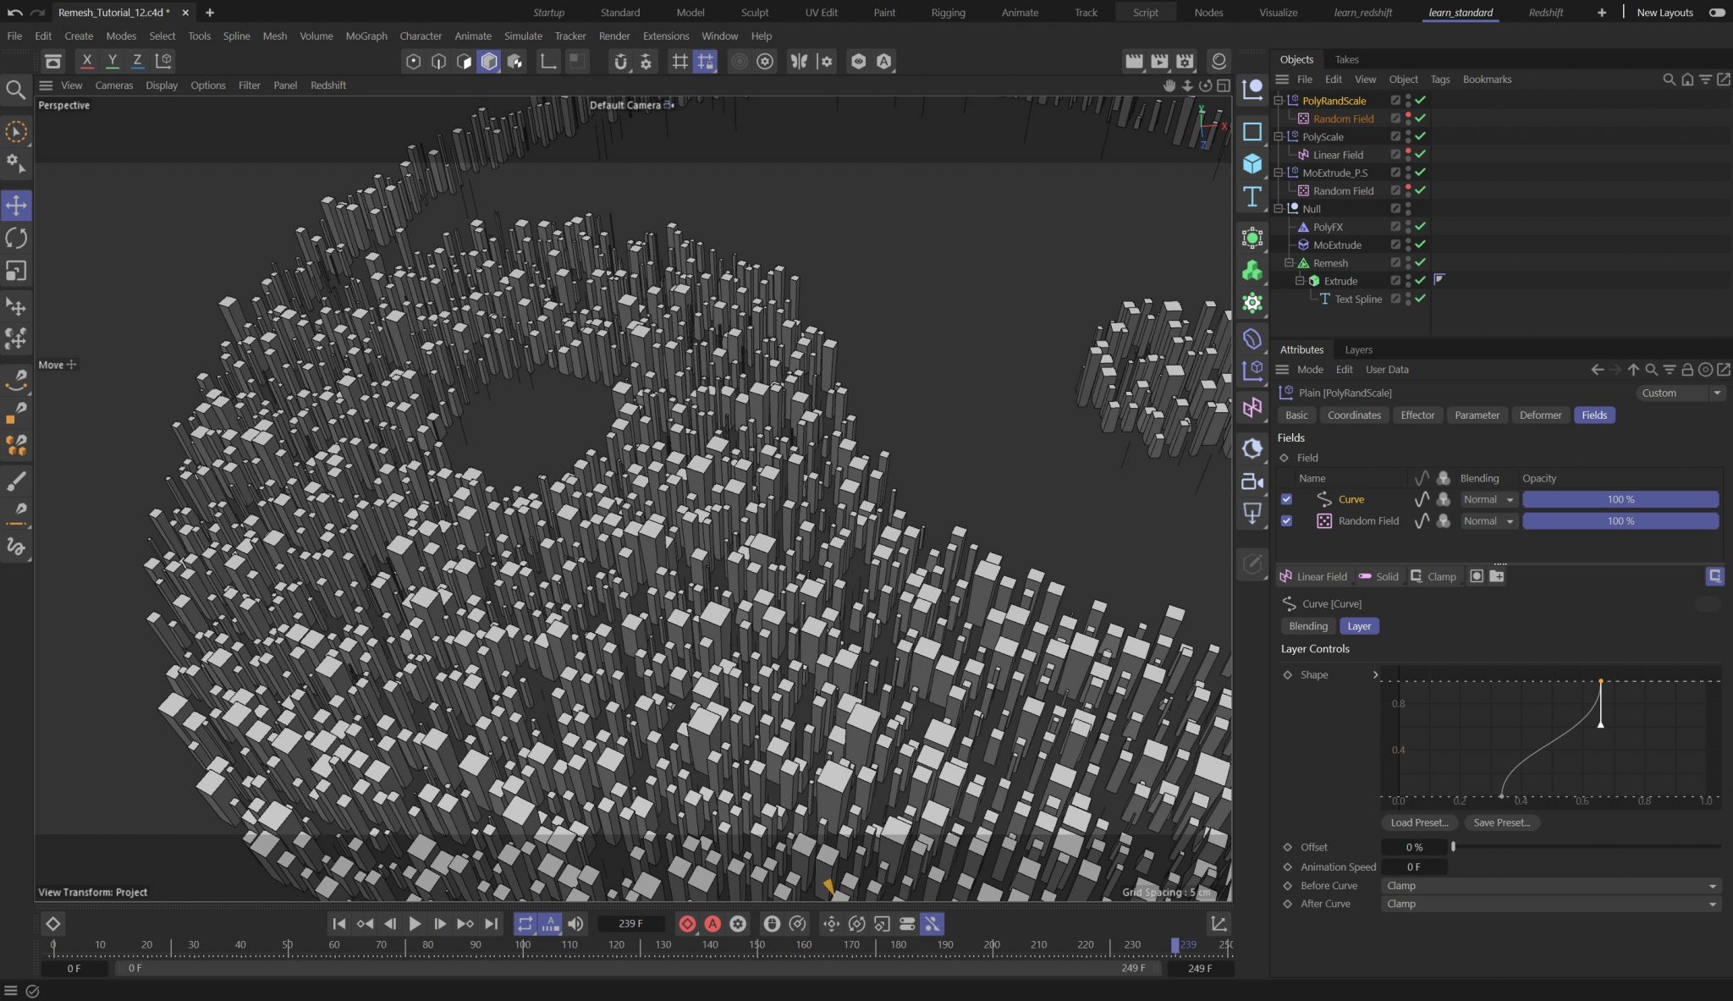This screenshot has width=1733, height=1001.
Task: Select the Rotate tool
Action: tap(16, 238)
